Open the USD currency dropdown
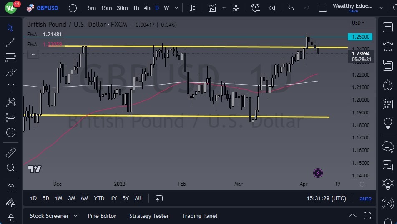Image resolution: width=397 pixels, height=224 pixels. [358, 23]
